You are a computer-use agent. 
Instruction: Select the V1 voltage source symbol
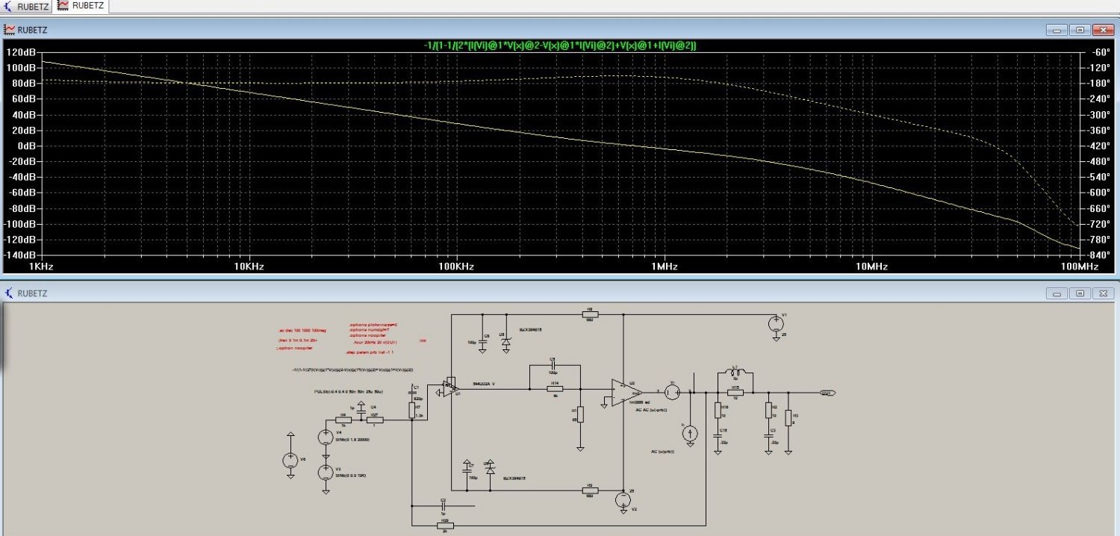pyautogui.click(x=776, y=324)
